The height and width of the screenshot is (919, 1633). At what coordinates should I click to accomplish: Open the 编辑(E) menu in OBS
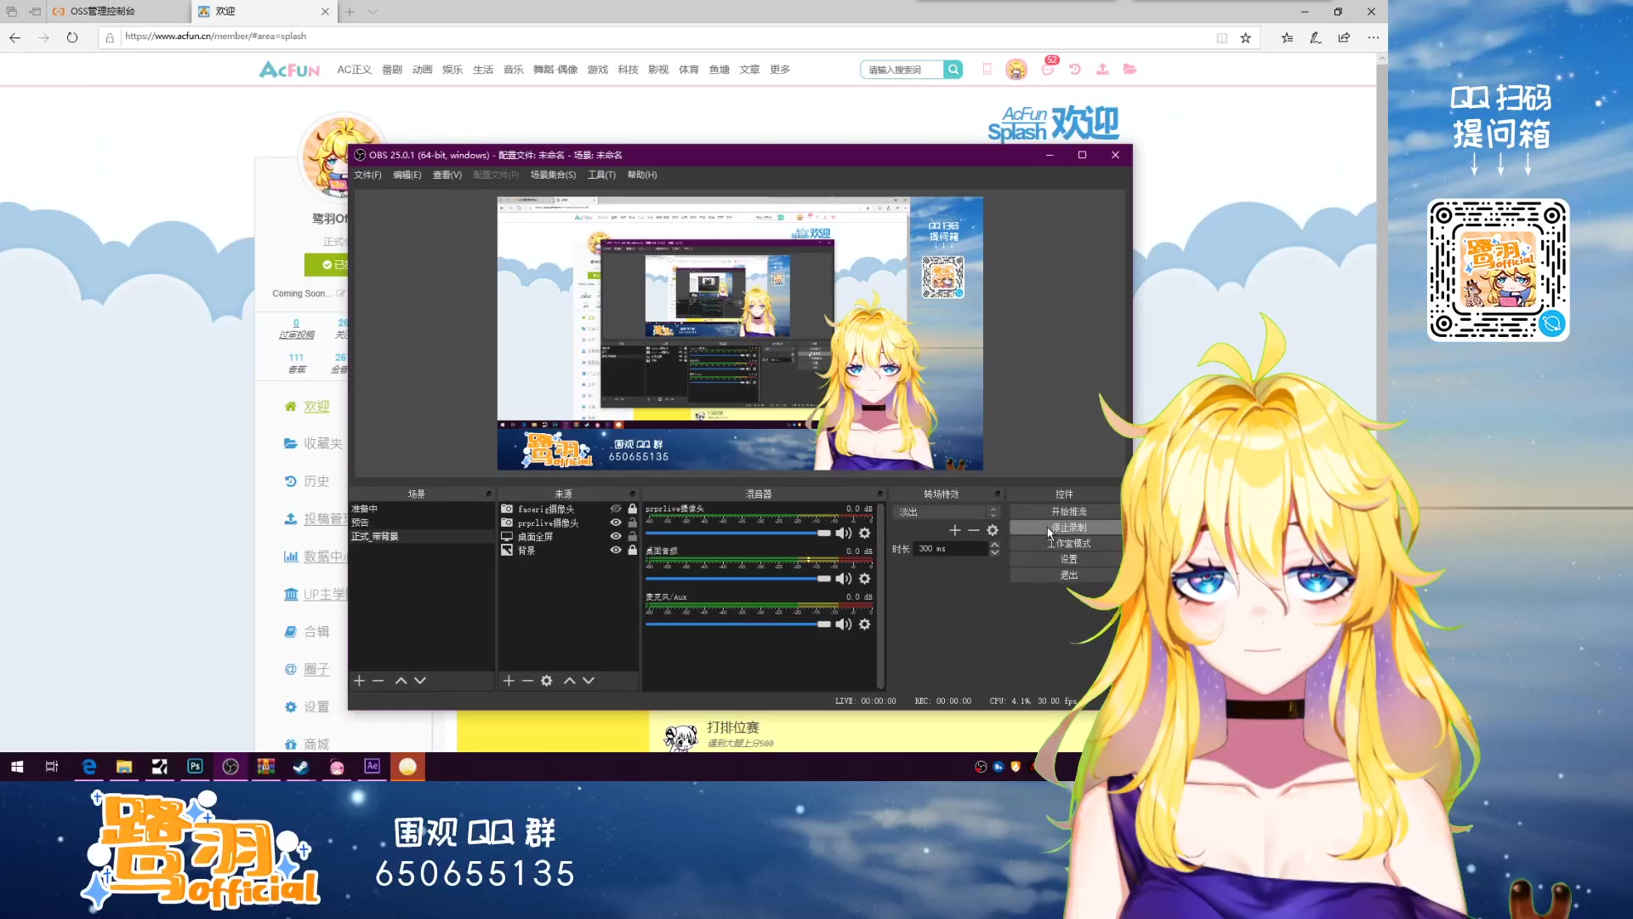407,175
